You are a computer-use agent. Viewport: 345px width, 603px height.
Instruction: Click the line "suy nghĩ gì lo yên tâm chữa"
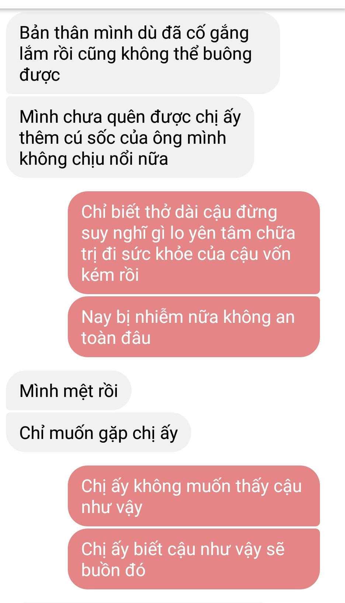[188, 233]
